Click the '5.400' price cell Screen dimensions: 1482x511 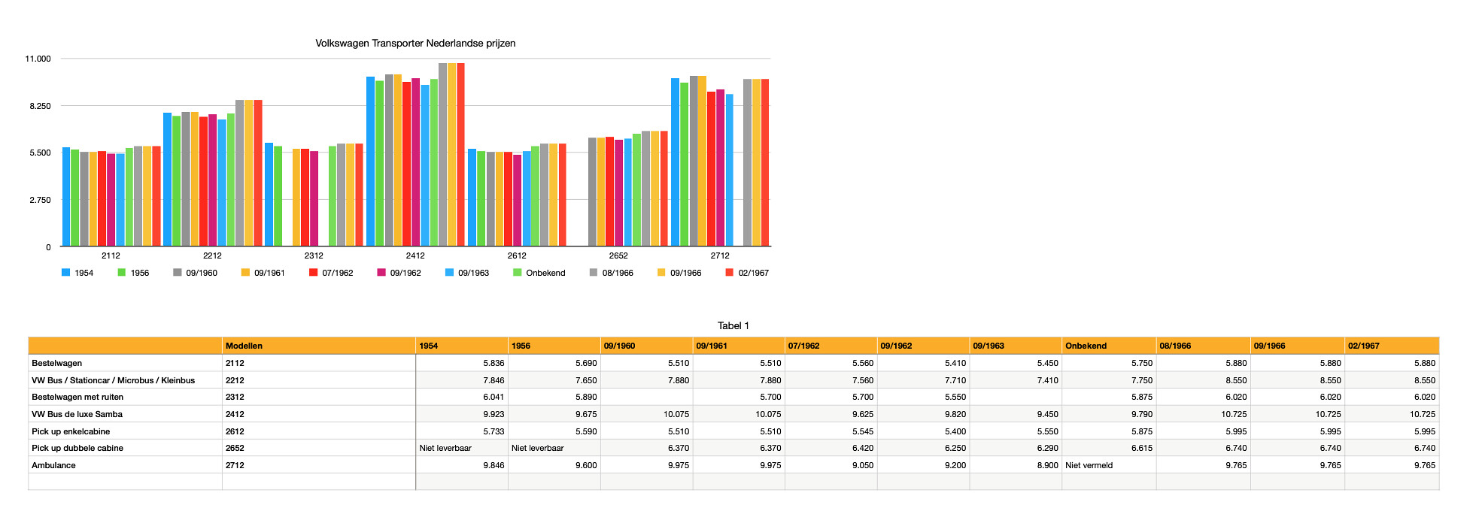coord(924,431)
